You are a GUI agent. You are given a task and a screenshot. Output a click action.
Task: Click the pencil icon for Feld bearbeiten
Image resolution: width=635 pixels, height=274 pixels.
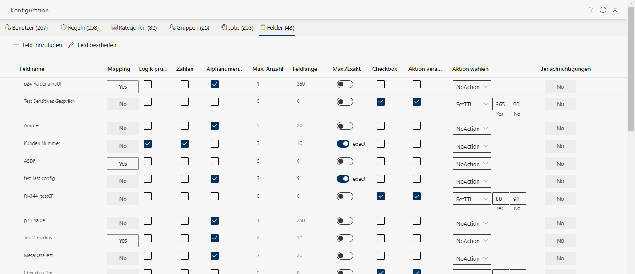(71, 45)
